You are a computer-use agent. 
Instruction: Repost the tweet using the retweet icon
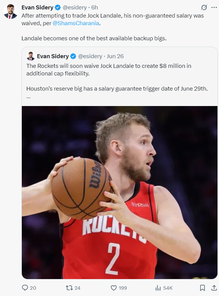point(69,288)
